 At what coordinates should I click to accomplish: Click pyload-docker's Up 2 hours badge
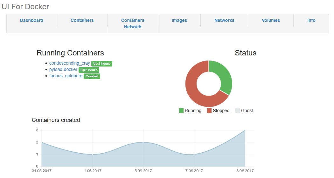89,70
